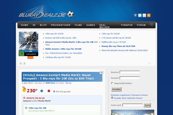Open Amazon kontert Media Markt slider link

pos(69,42)
